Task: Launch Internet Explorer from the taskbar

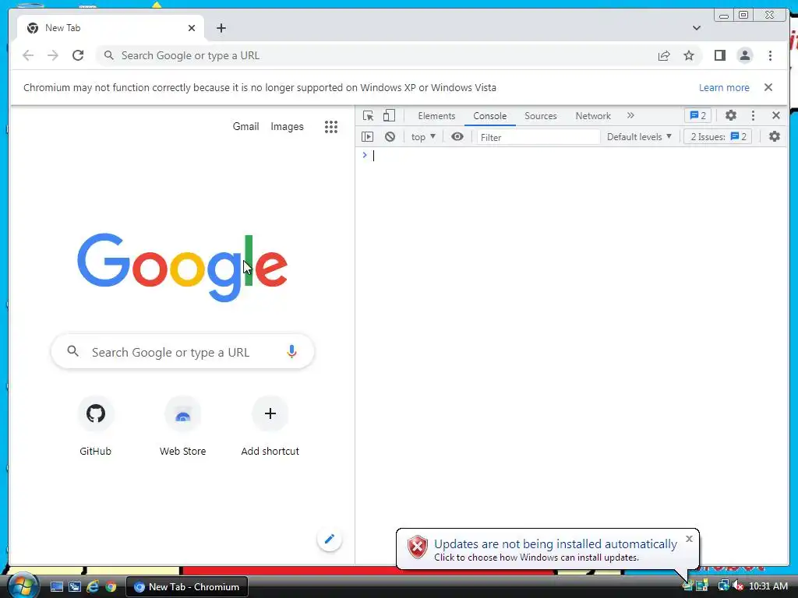Action: (x=93, y=587)
